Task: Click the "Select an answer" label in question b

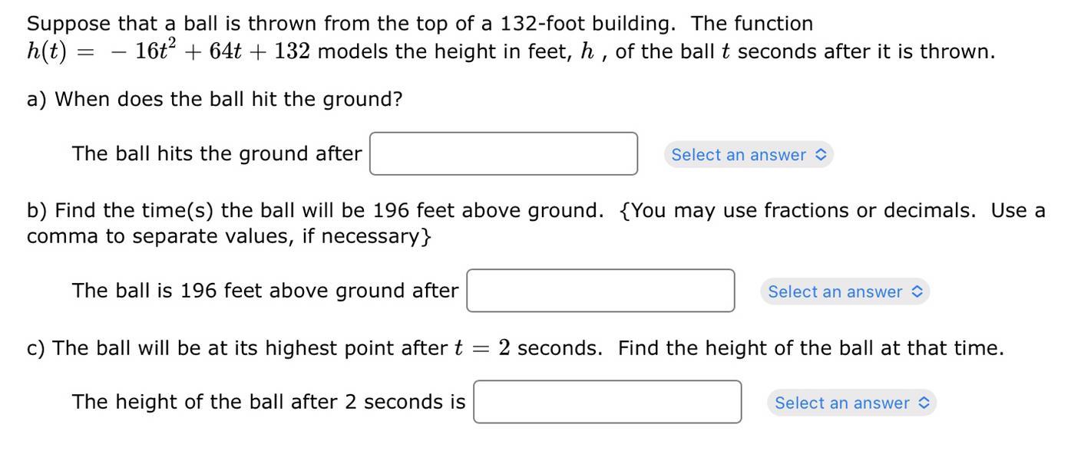Action: [x=835, y=291]
